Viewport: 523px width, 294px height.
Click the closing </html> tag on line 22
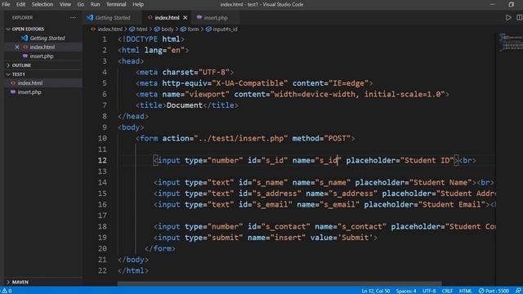133,270
